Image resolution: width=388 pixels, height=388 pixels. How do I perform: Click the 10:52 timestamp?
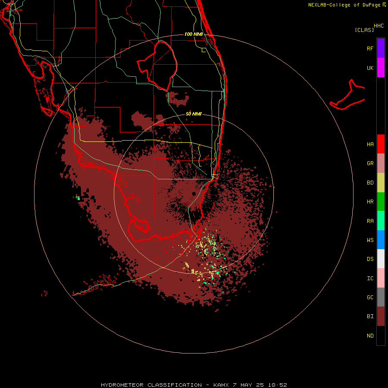[x=277, y=385]
